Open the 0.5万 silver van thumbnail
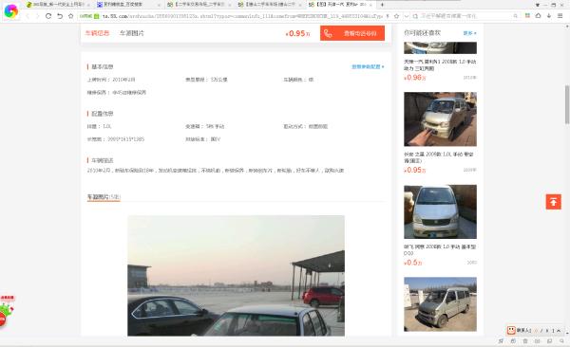The image size is (570, 347). click(440, 211)
